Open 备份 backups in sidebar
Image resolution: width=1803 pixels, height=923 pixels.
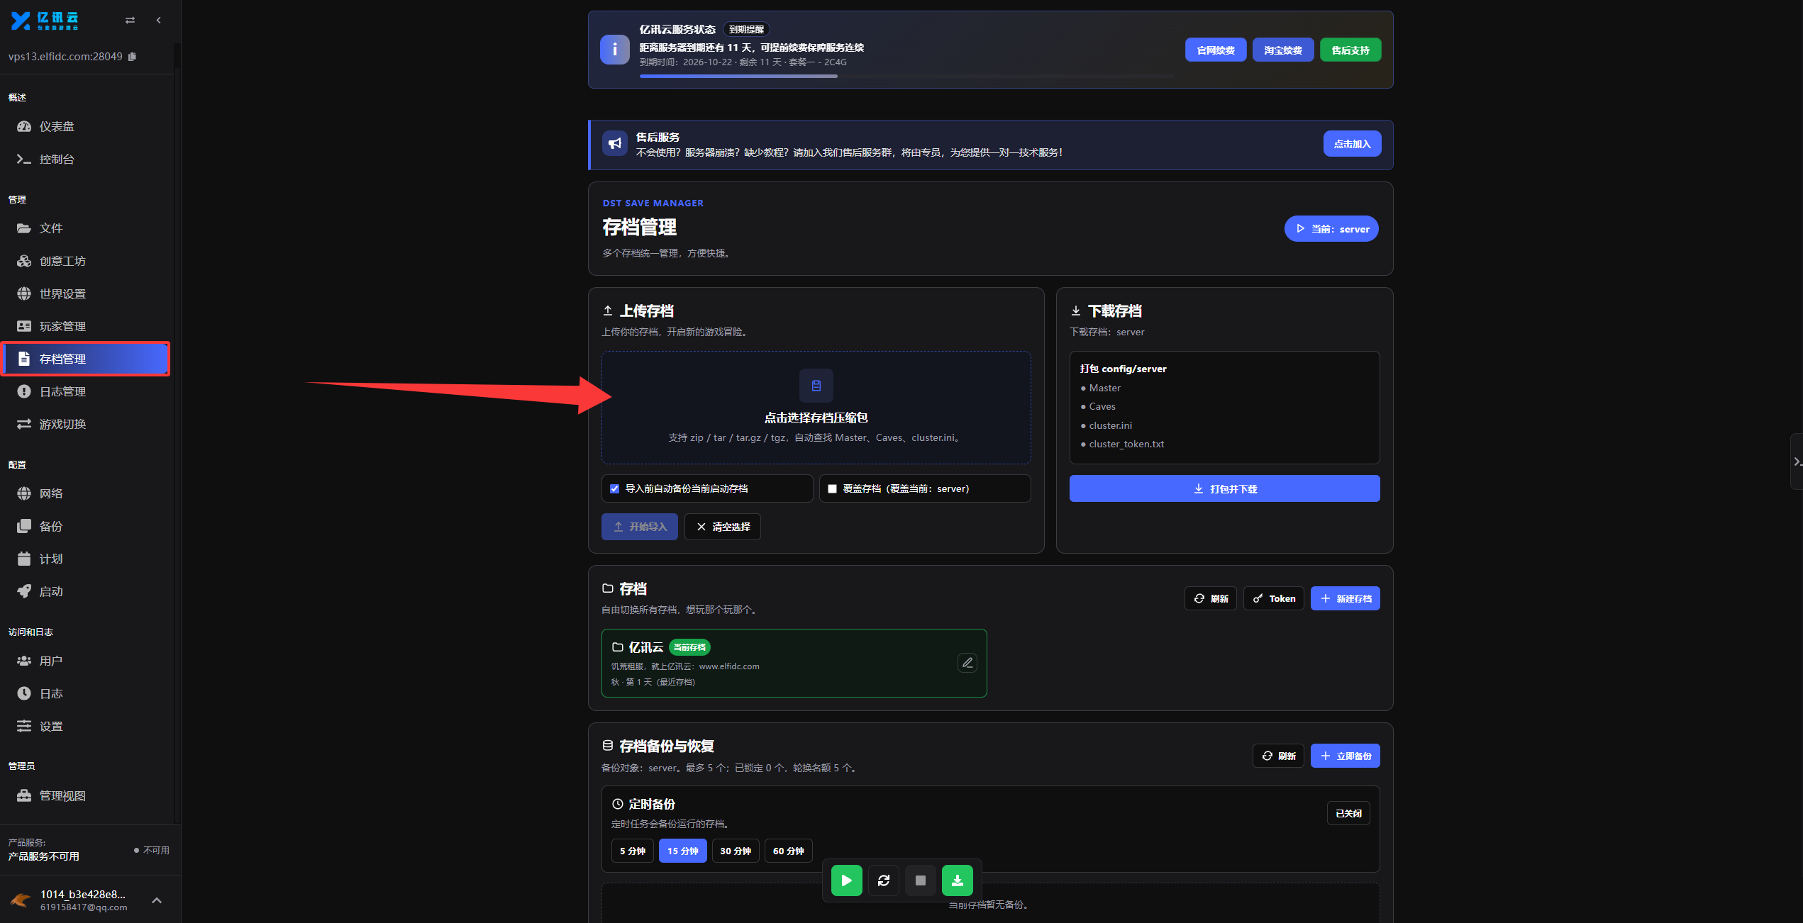click(x=85, y=526)
